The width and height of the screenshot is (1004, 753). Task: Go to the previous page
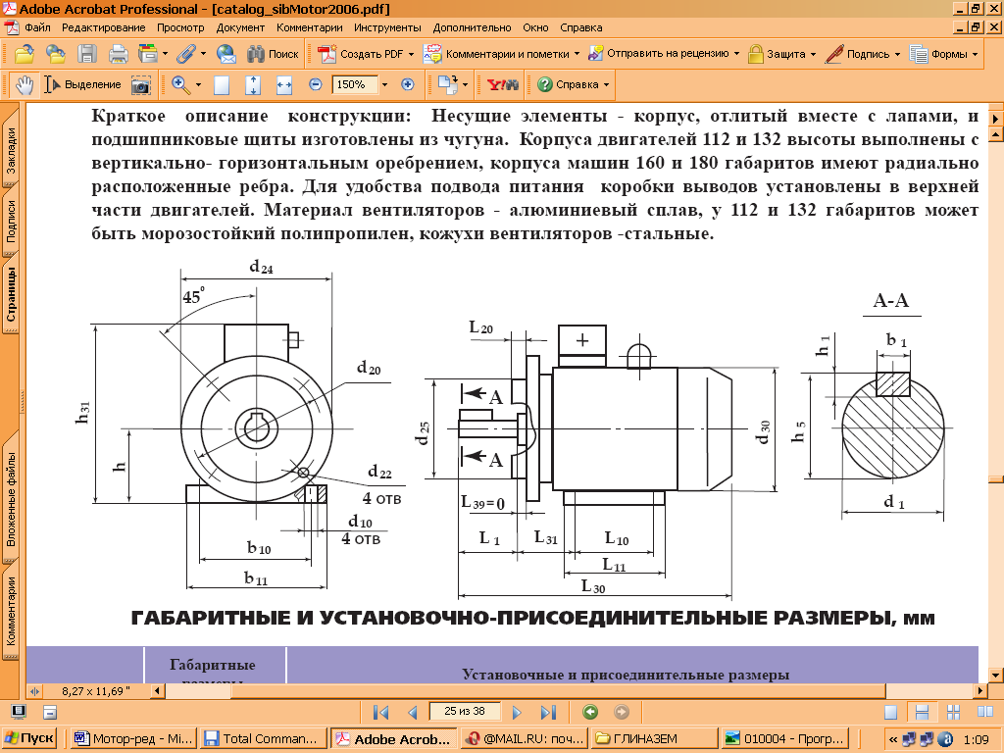click(x=413, y=712)
